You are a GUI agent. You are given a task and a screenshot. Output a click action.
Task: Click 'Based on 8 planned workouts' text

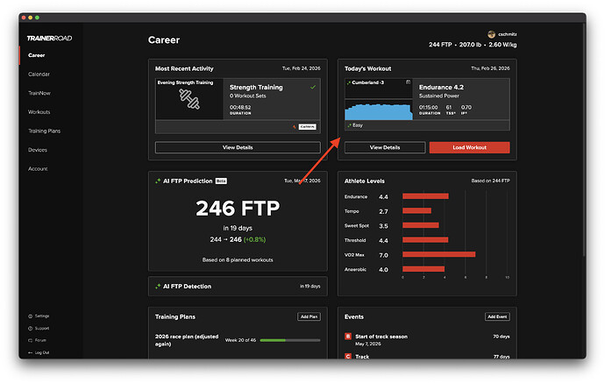click(238, 260)
